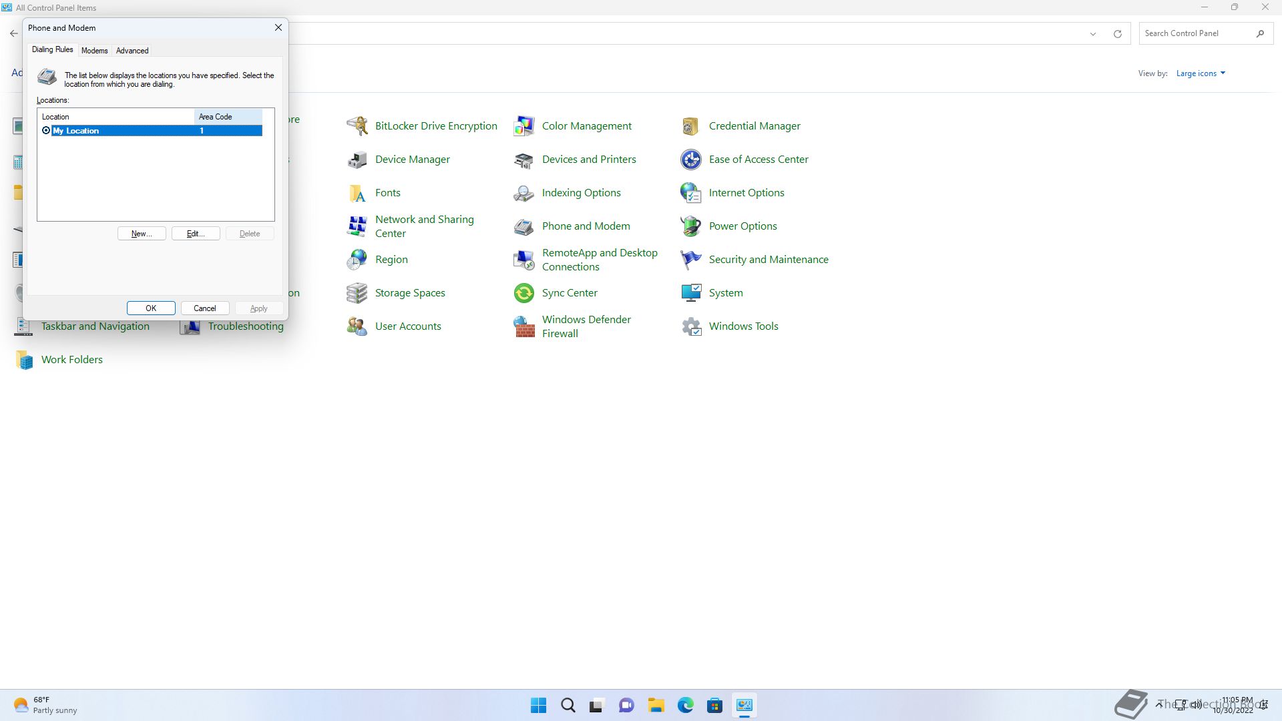
Task: Open Ease of Access Center icon
Action: 691,159
